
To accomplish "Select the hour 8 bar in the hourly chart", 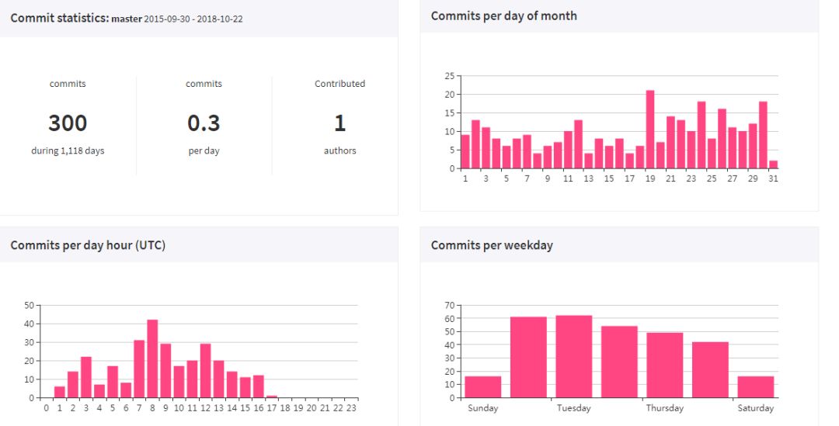I will pyautogui.click(x=152, y=358).
